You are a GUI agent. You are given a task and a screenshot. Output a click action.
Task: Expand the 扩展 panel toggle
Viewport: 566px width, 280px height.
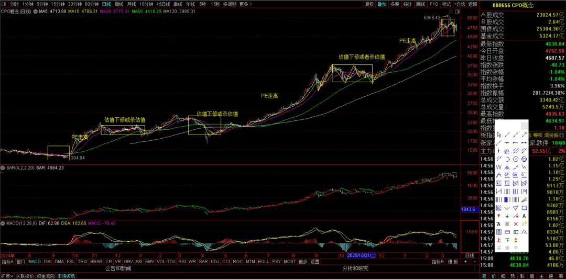[x=7, y=276]
